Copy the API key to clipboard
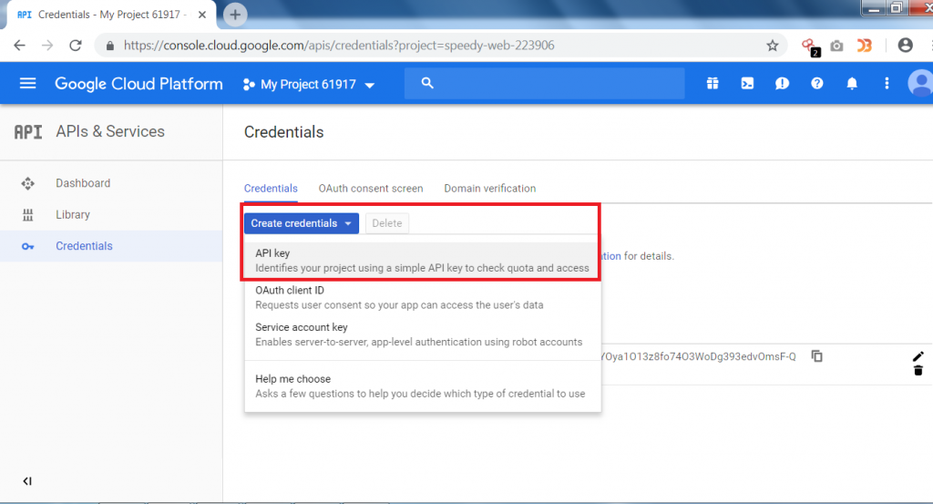 click(817, 356)
